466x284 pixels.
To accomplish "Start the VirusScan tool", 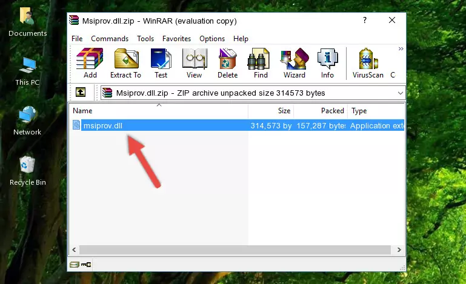I will point(368,63).
